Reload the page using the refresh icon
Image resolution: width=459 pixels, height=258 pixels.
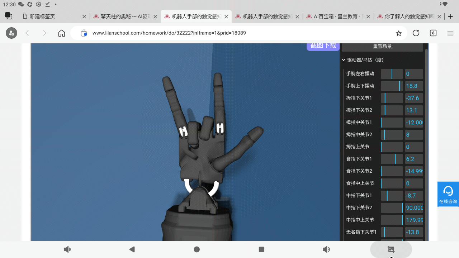coord(416,33)
